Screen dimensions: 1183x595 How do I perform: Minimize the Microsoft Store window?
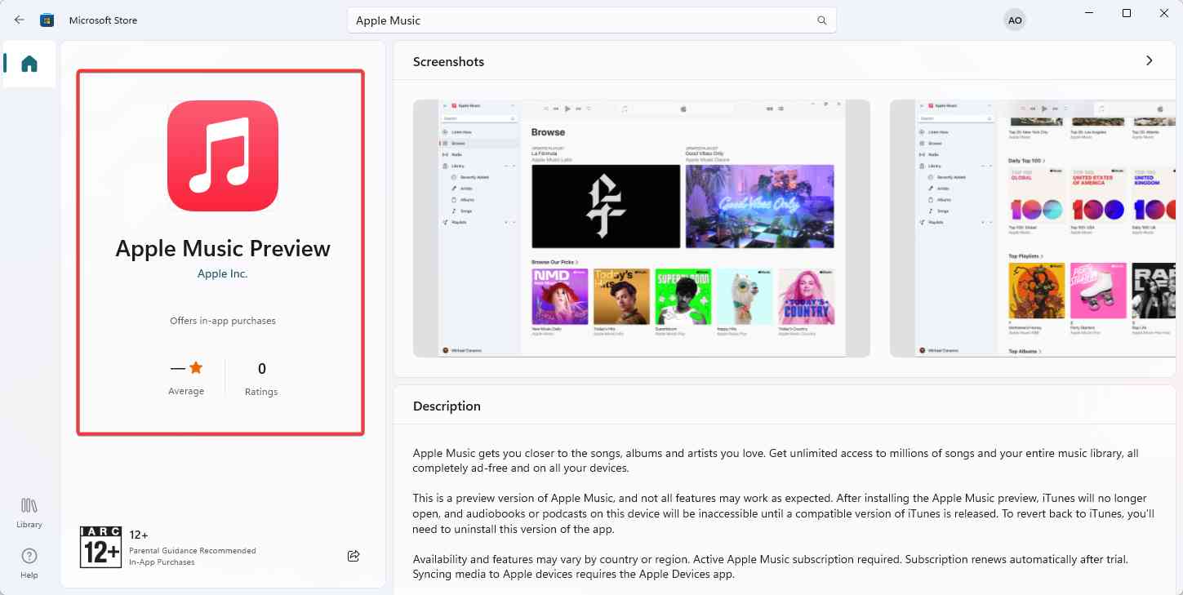(x=1089, y=13)
